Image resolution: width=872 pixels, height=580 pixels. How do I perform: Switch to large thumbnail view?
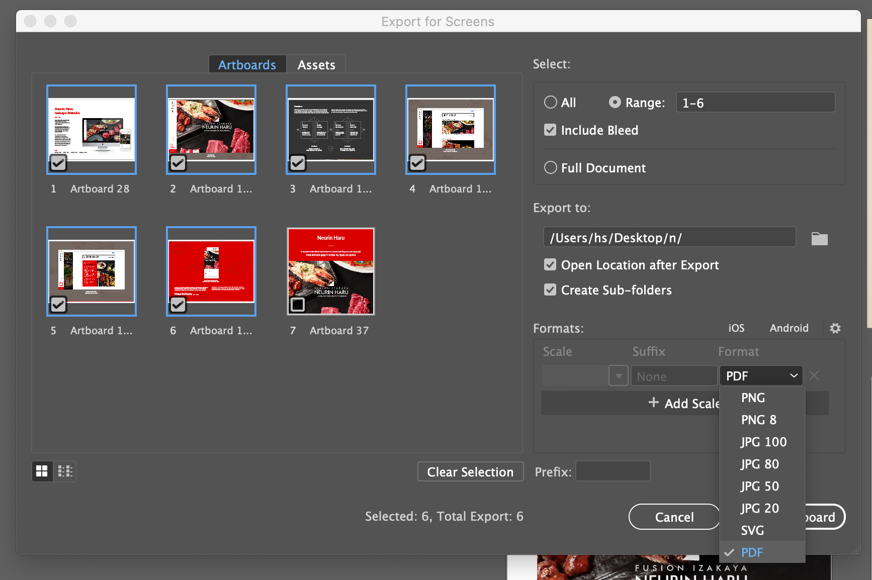(42, 471)
